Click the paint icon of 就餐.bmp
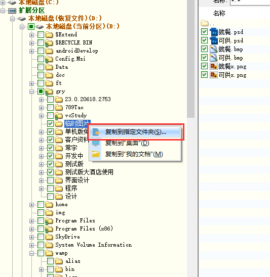The width and height of the screenshot is (270, 277). click(x=214, y=49)
